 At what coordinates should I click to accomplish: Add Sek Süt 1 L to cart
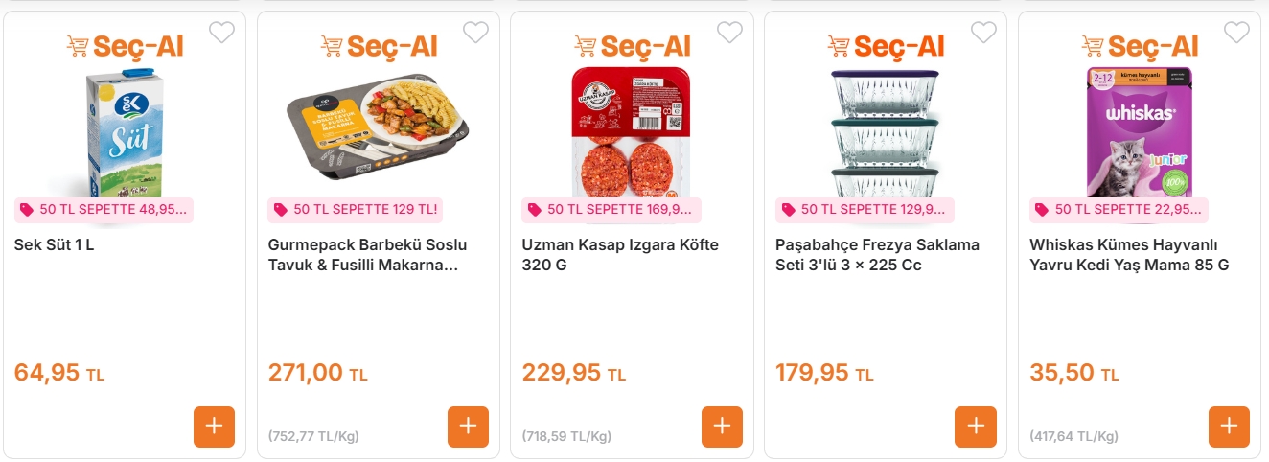coord(214,427)
